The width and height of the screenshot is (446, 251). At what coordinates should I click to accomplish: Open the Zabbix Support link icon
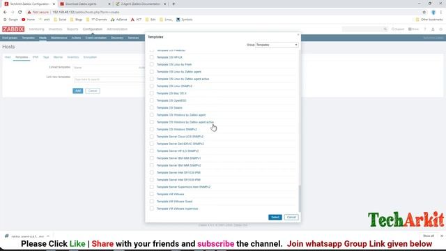[398, 29]
